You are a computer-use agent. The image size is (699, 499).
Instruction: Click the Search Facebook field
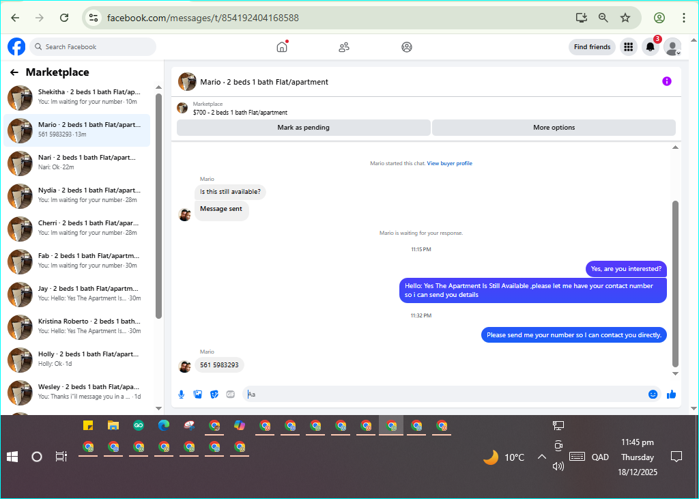(x=93, y=47)
